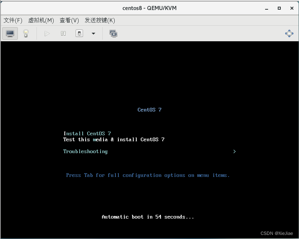Show the graphical console view
Screen dimensions: 299x239
tap(10, 33)
